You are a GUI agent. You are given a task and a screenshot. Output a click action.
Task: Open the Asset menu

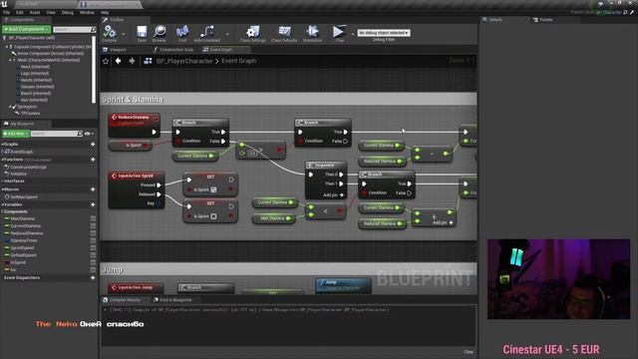pos(35,13)
